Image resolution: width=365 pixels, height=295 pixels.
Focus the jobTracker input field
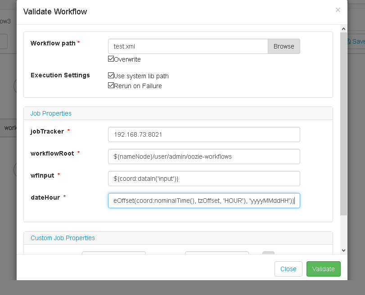[203, 134]
